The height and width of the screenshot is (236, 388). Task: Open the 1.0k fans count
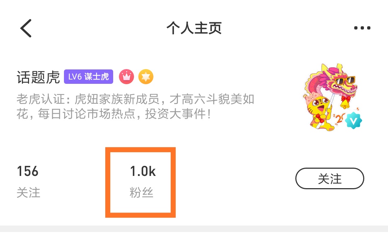click(143, 171)
